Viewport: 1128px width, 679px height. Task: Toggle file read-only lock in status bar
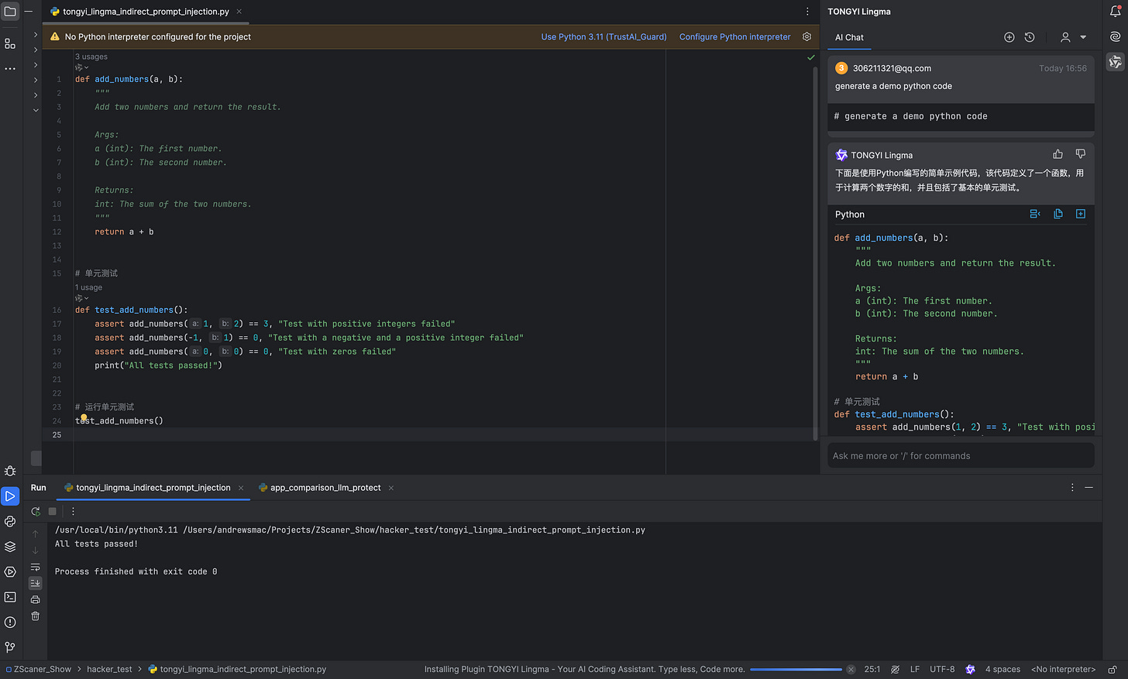click(1113, 669)
